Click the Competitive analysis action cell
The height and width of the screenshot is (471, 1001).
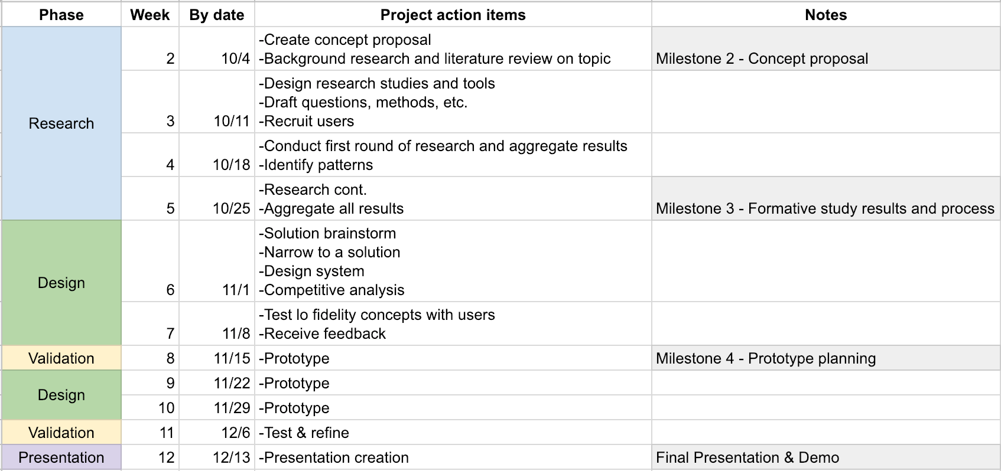(453, 261)
